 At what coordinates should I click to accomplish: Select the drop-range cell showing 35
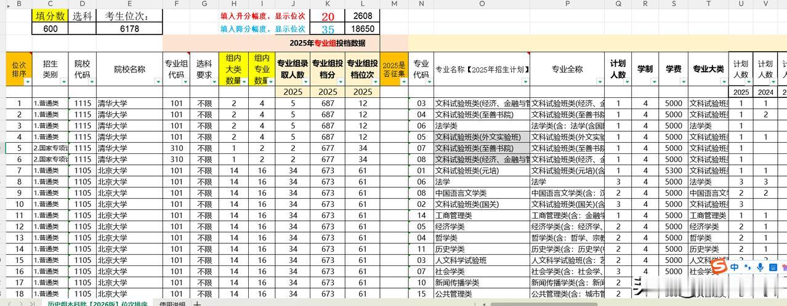328,29
